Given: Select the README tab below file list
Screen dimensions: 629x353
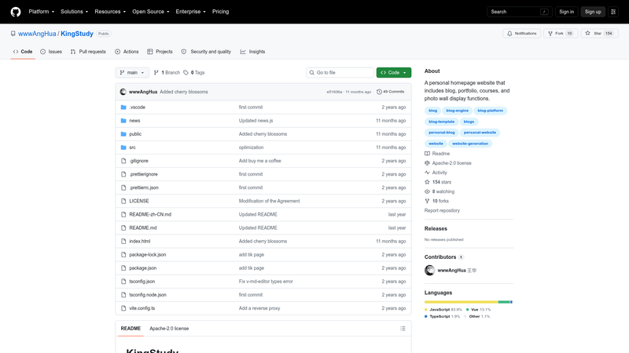Looking at the screenshot, I should (x=131, y=328).
